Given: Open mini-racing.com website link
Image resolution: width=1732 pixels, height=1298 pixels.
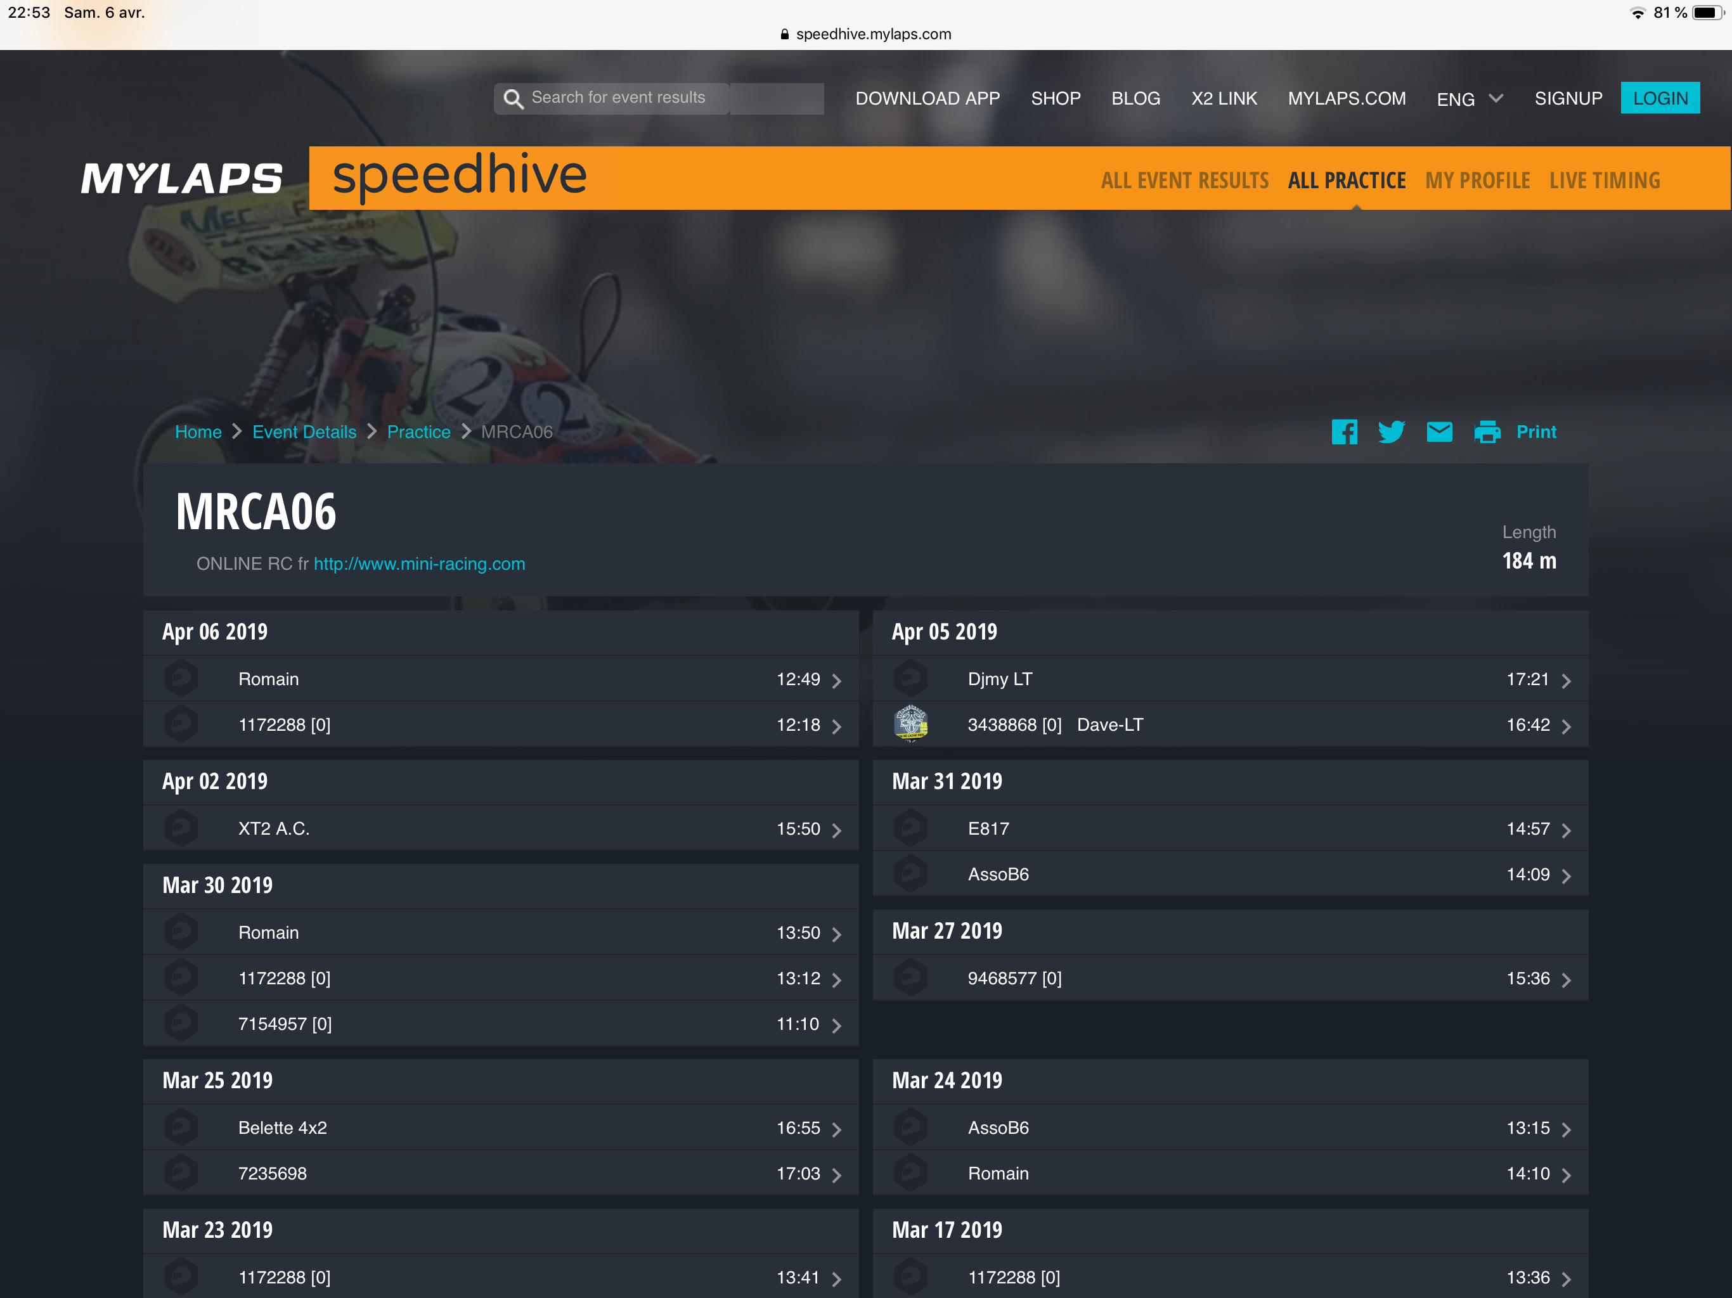Looking at the screenshot, I should [420, 563].
